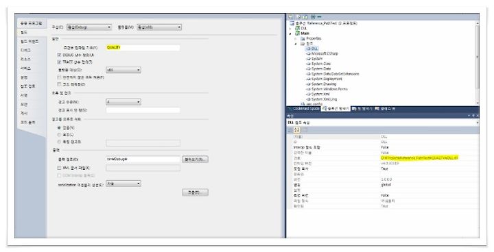The image size is (494, 252).
Task: Open the 빌드 이벤트 (Build Events) page tab
Action: click(30, 42)
